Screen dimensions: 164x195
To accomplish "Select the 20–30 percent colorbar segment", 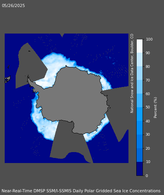I will (x=139, y=142).
